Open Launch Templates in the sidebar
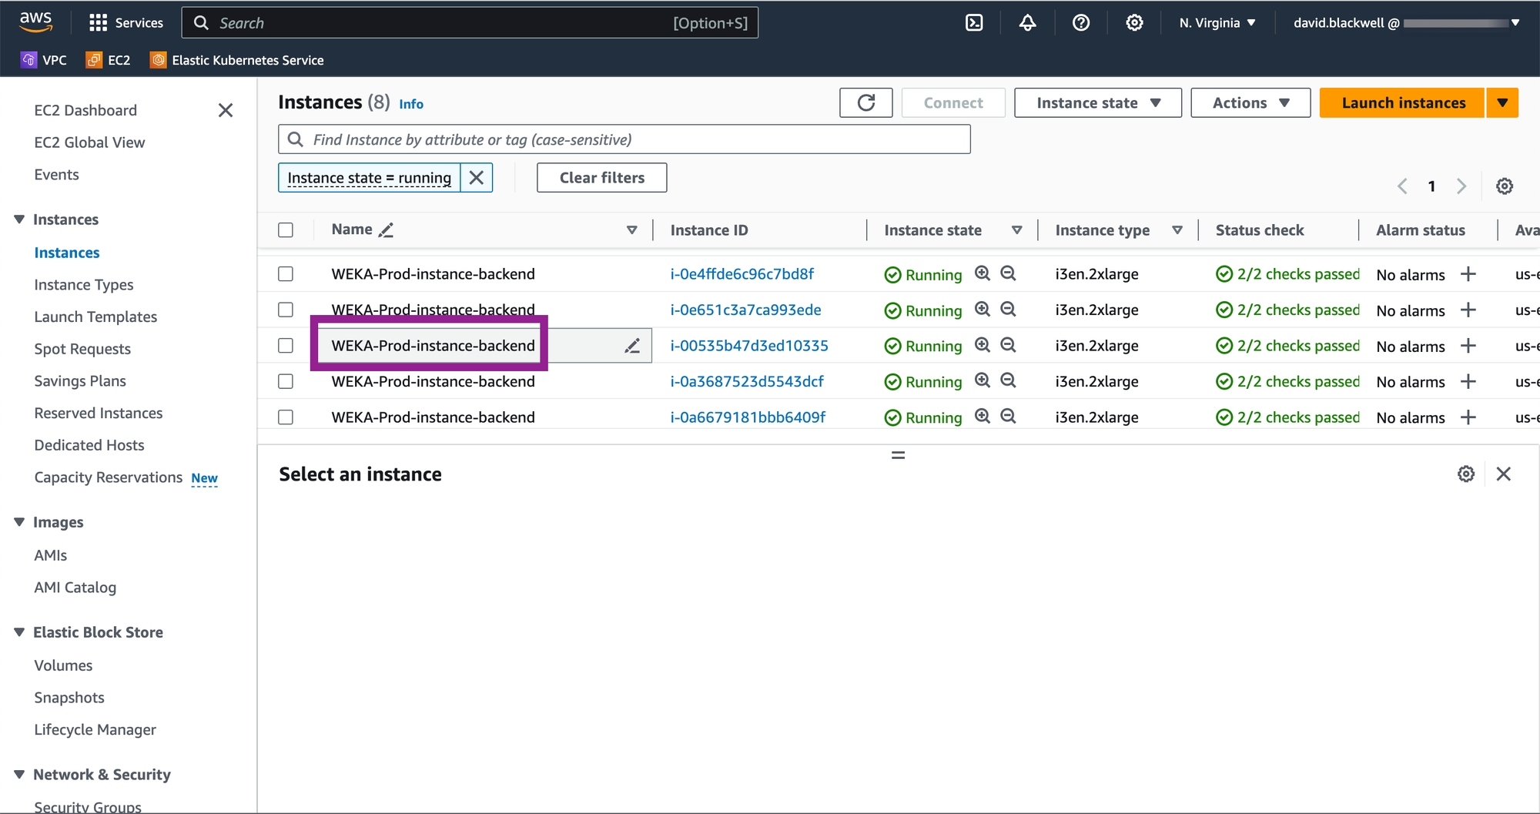The image size is (1540, 814). [95, 317]
